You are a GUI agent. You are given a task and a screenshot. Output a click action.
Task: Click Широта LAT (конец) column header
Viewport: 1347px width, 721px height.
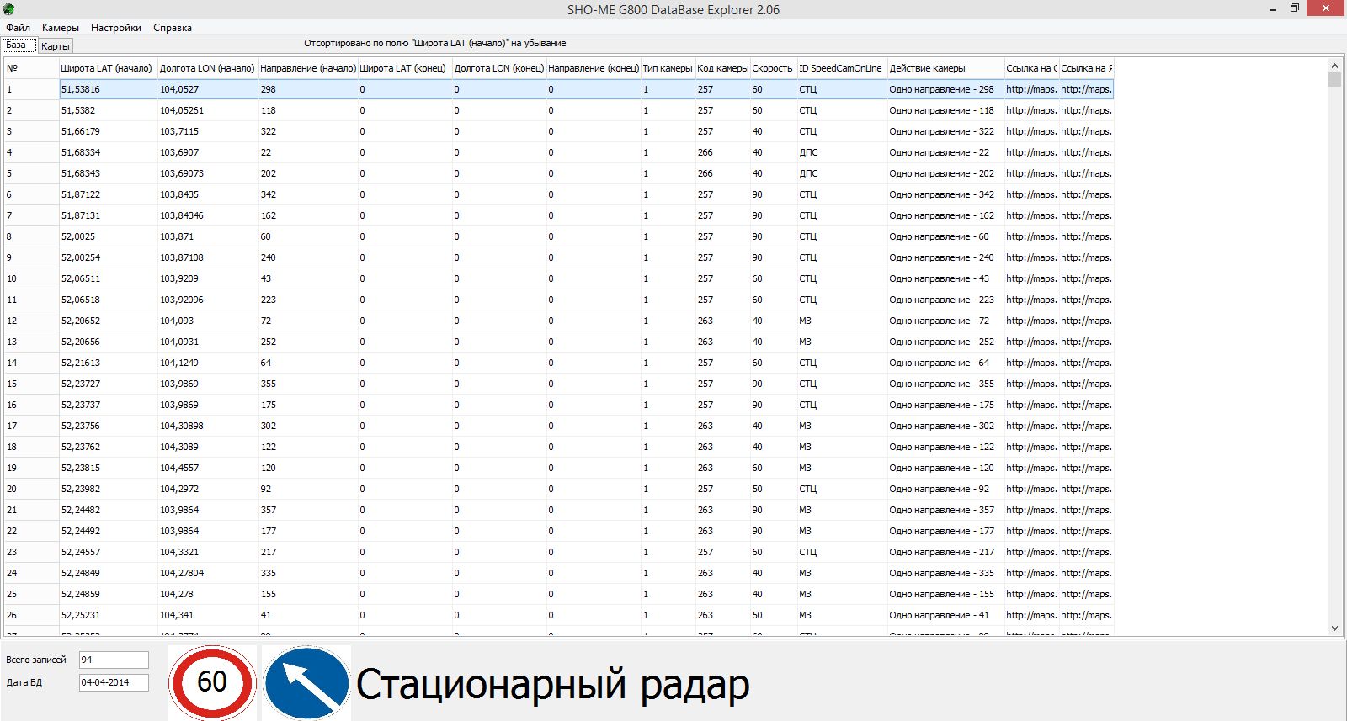coord(405,68)
